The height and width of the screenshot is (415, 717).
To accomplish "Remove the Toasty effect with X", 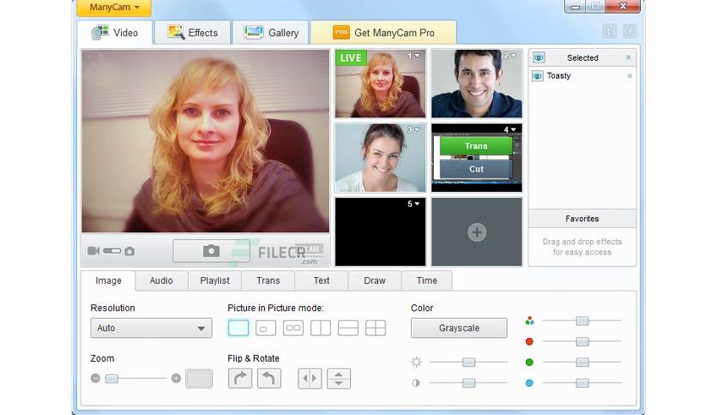I will point(630,75).
